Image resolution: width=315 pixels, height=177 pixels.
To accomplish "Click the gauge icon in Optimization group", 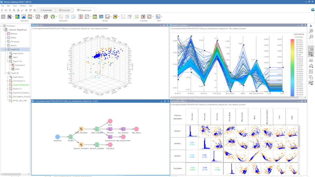I will (53, 16).
